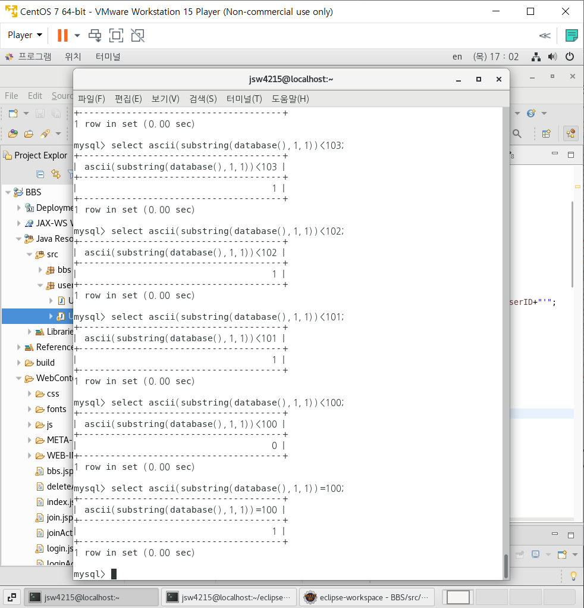Viewport: 584px width, 608px height.
Task: Open the dropdown arrow next to the pause button
Action: click(76, 35)
